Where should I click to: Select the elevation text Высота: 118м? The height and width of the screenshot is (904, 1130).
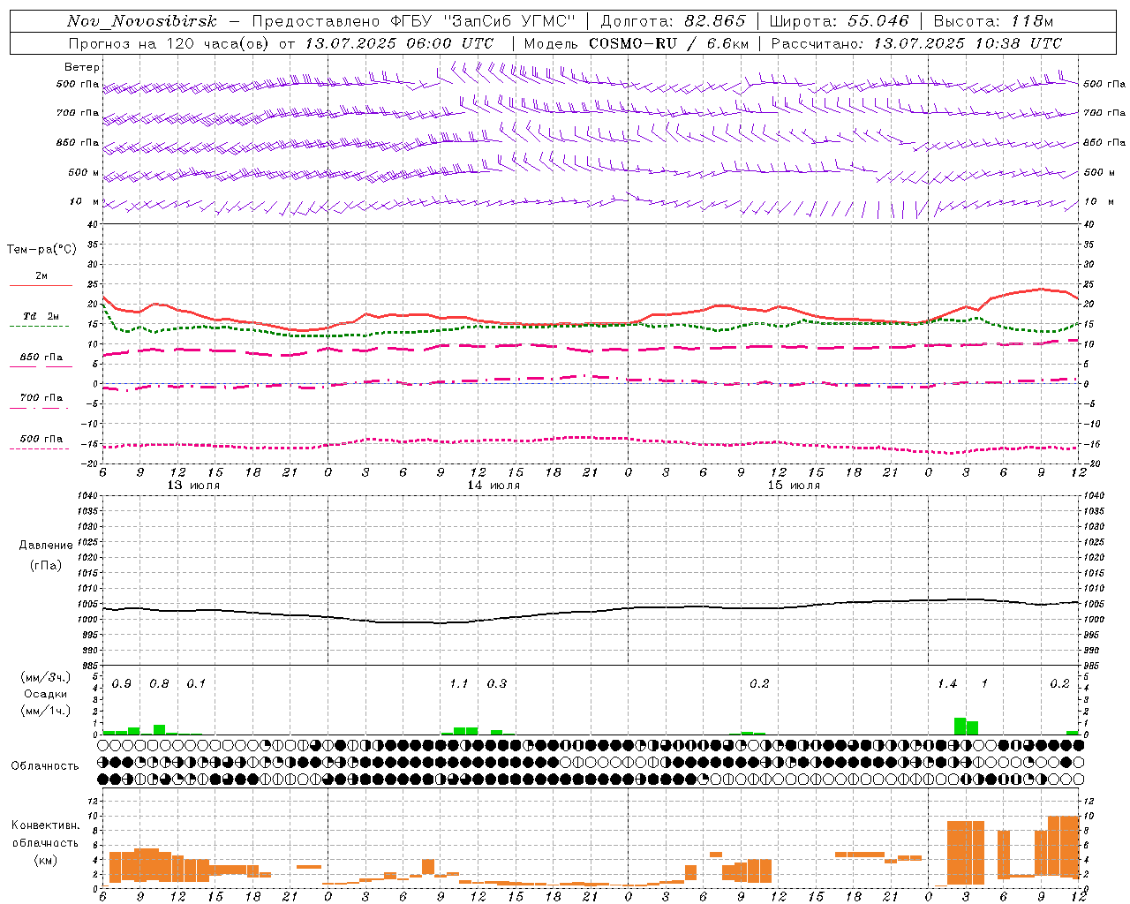[x=994, y=21]
